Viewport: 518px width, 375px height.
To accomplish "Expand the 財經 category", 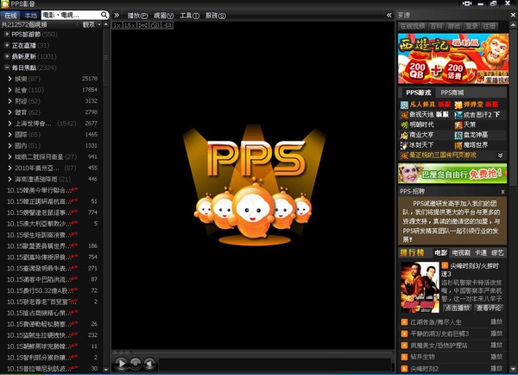I will pyautogui.click(x=9, y=101).
